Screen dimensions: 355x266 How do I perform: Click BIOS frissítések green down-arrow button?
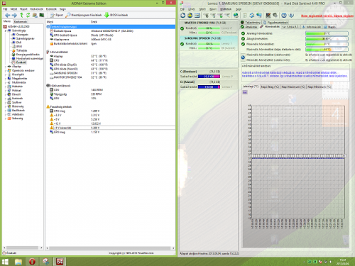click(x=116, y=15)
